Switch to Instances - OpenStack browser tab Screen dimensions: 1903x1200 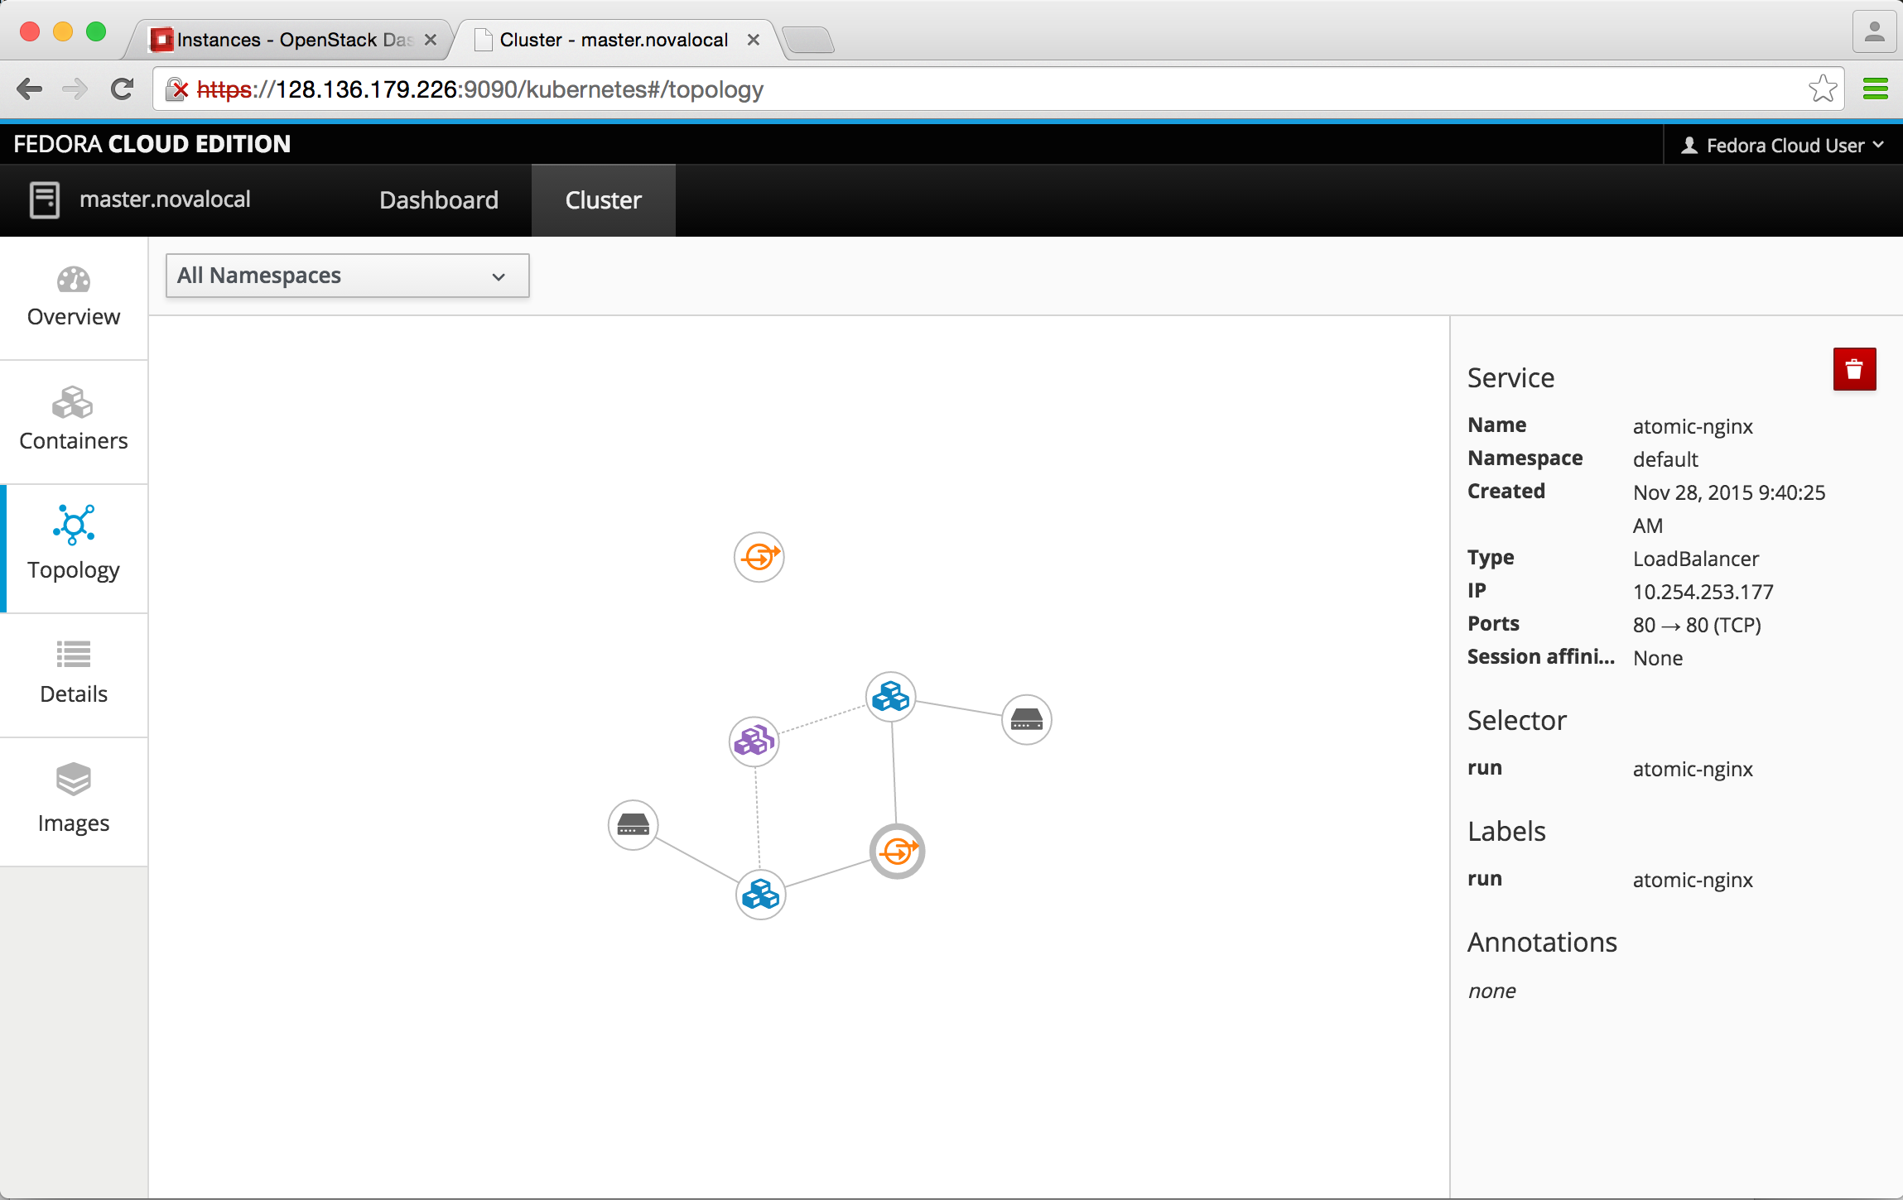click(290, 40)
